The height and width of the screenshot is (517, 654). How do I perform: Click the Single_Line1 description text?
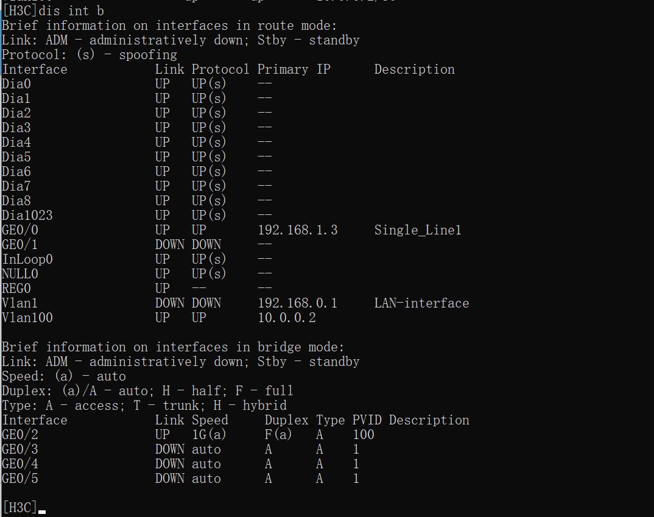click(x=418, y=230)
